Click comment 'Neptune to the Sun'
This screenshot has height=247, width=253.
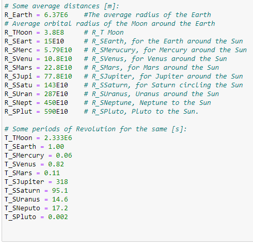tap(148, 103)
